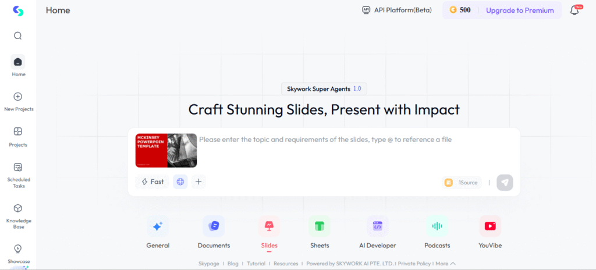Click the Skywork logo icon

coord(18,11)
